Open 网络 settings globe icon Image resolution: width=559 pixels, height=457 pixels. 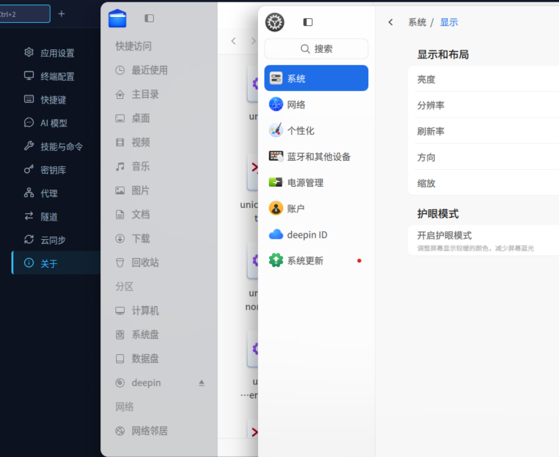(276, 104)
